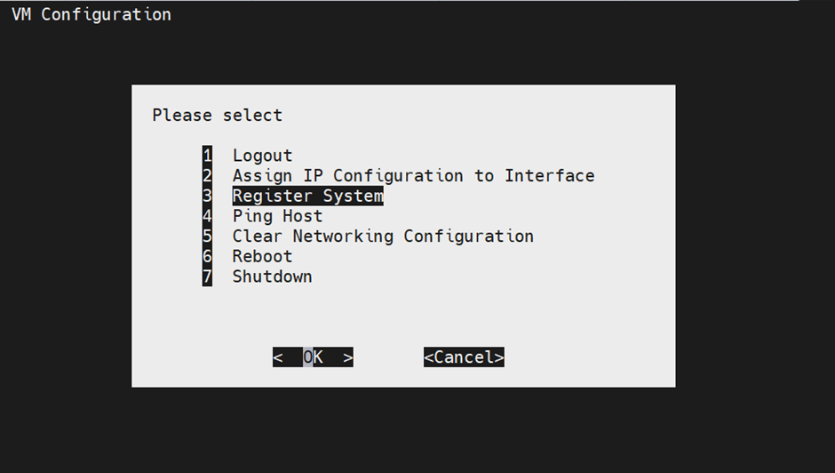Select the Logout menu entry
Image resolution: width=835 pixels, height=473 pixels.
[262, 156]
